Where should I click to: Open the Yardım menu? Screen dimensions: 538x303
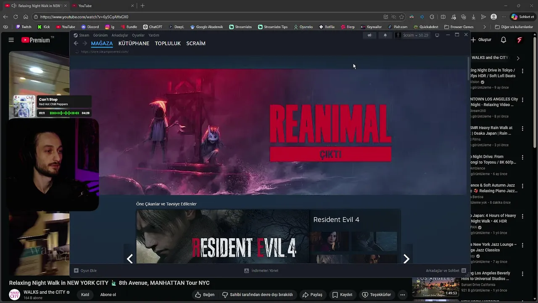[154, 35]
